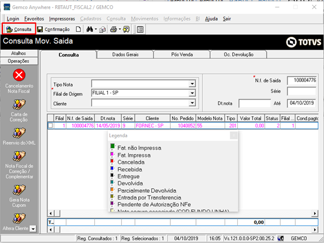Screen dimensions: 324x243
Task: Click the green Fat. não Impressa swatch
Action: point(113,146)
